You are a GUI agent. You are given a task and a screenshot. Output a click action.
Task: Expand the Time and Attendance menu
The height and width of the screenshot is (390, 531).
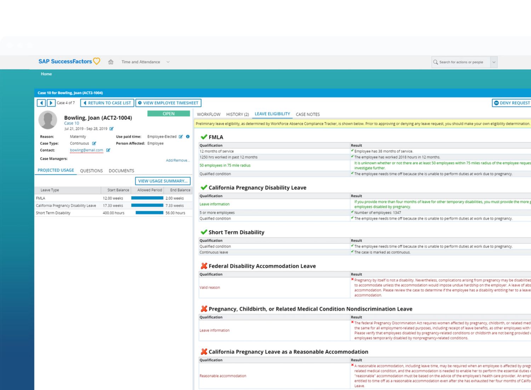168,62
